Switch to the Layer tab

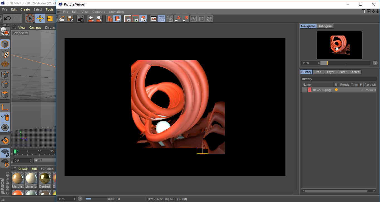pyautogui.click(x=330, y=72)
